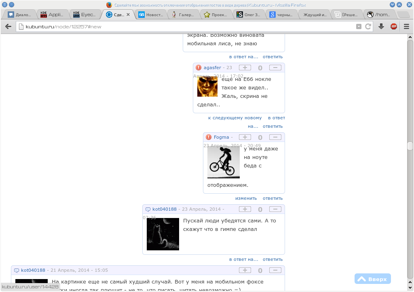Switch to the Галер... tab

[x=183, y=15]
